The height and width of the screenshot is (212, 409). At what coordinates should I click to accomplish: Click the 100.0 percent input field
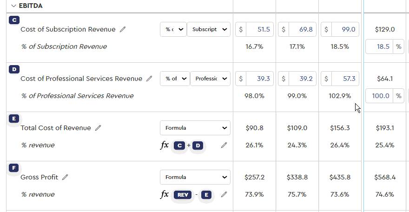[x=380, y=96]
